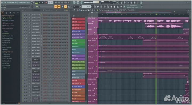Open the OPTIONS menu

(x=21, y=2)
